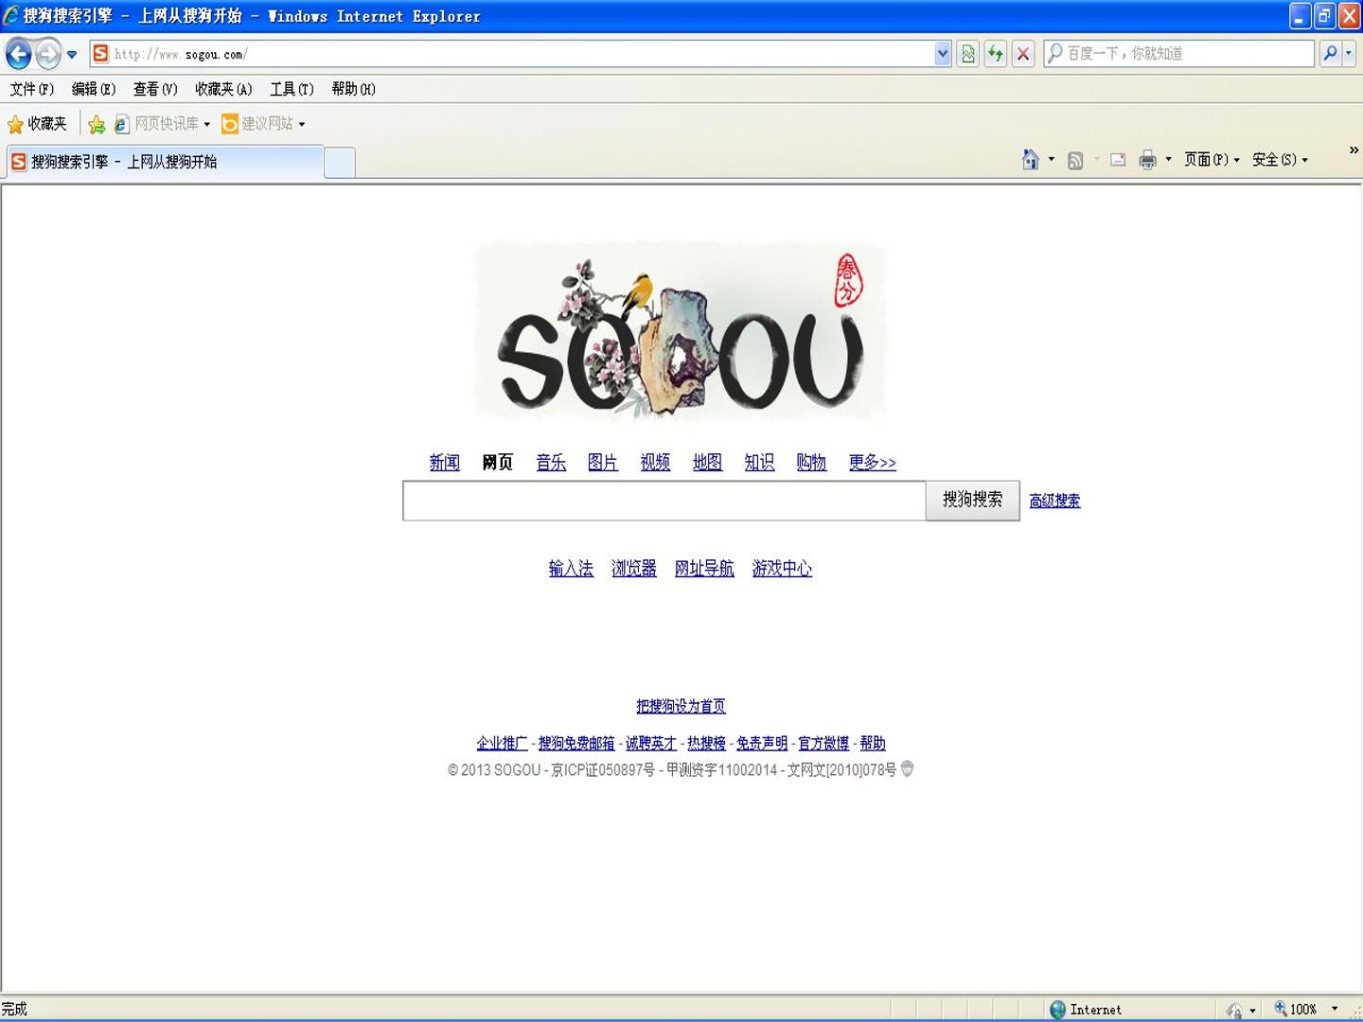Open the Home button dropdown arrow
Image resolution: width=1363 pixels, height=1022 pixels.
pyautogui.click(x=1052, y=160)
